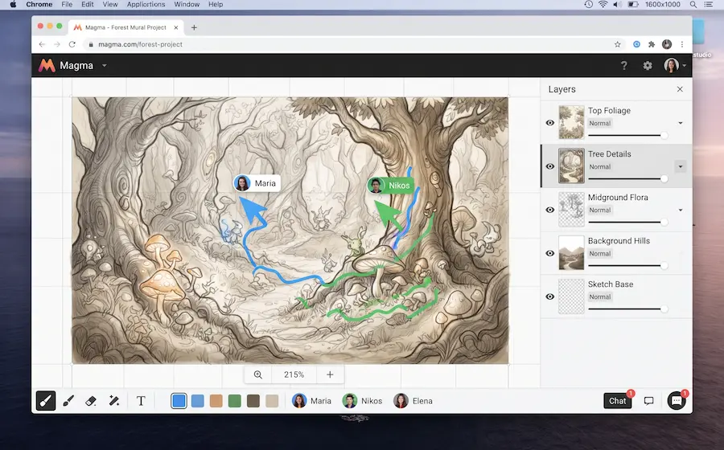Click the volume icon in menu bar

pos(617,5)
